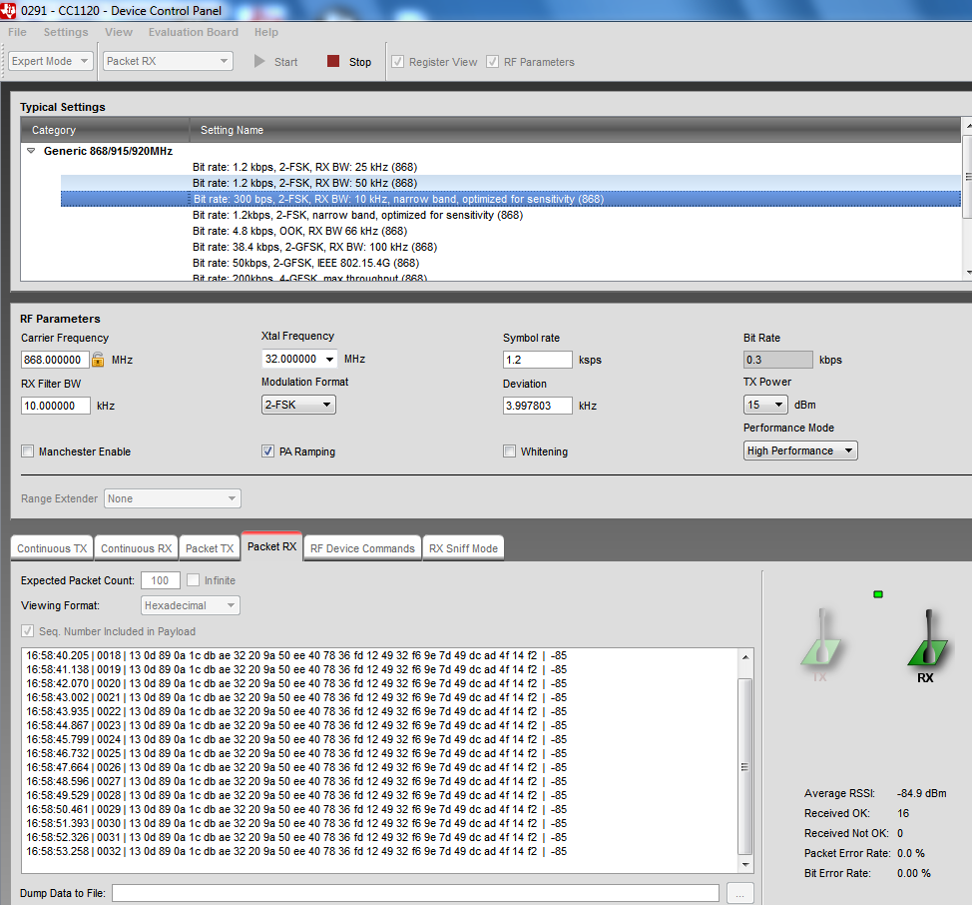This screenshot has height=905, width=972.
Task: Click the packet row with sequence 0025
Action: tap(296, 753)
